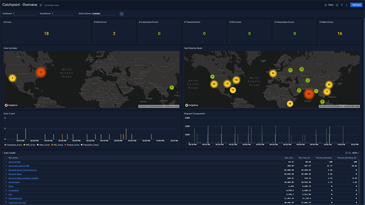Click the # DNS Errors value 2
365x205 pixels.
click(114, 34)
